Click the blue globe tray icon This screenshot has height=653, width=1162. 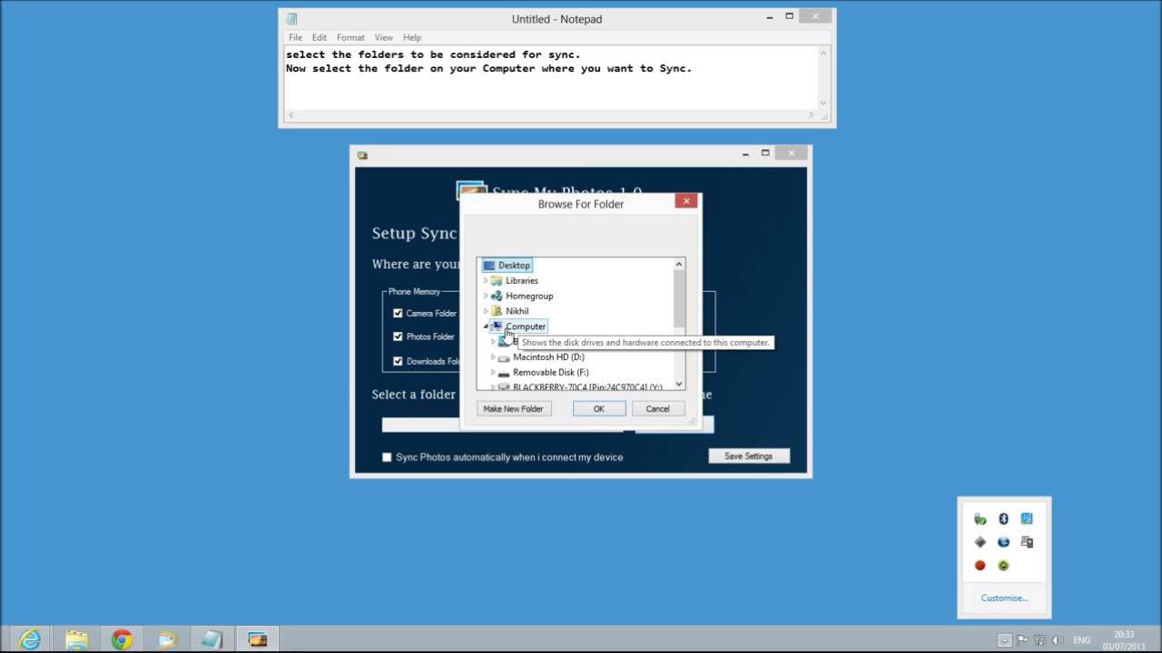[x=1003, y=541]
